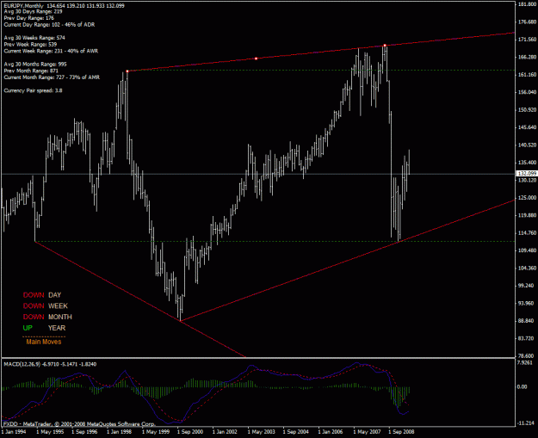The image size is (538, 438).
Task: Click price axis value 109.480
Action: pos(527,250)
